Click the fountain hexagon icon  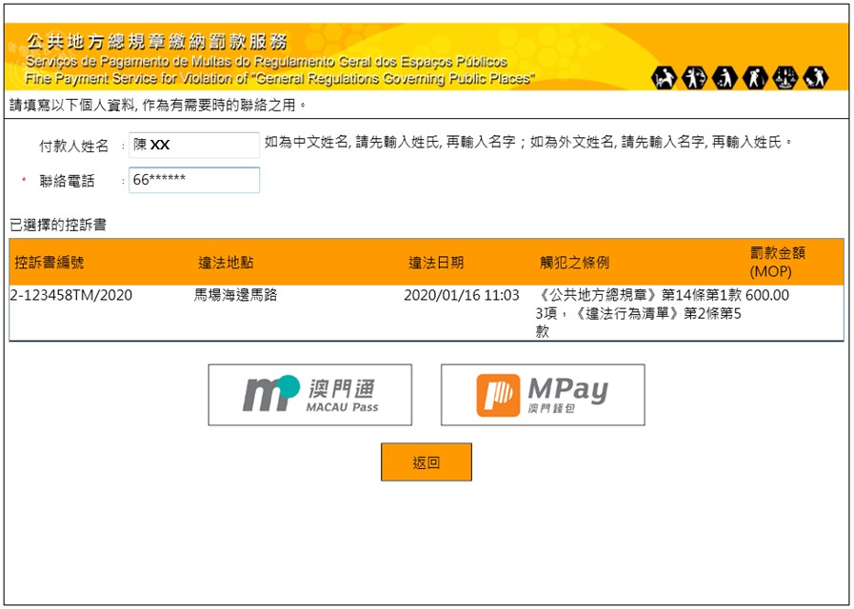point(785,78)
